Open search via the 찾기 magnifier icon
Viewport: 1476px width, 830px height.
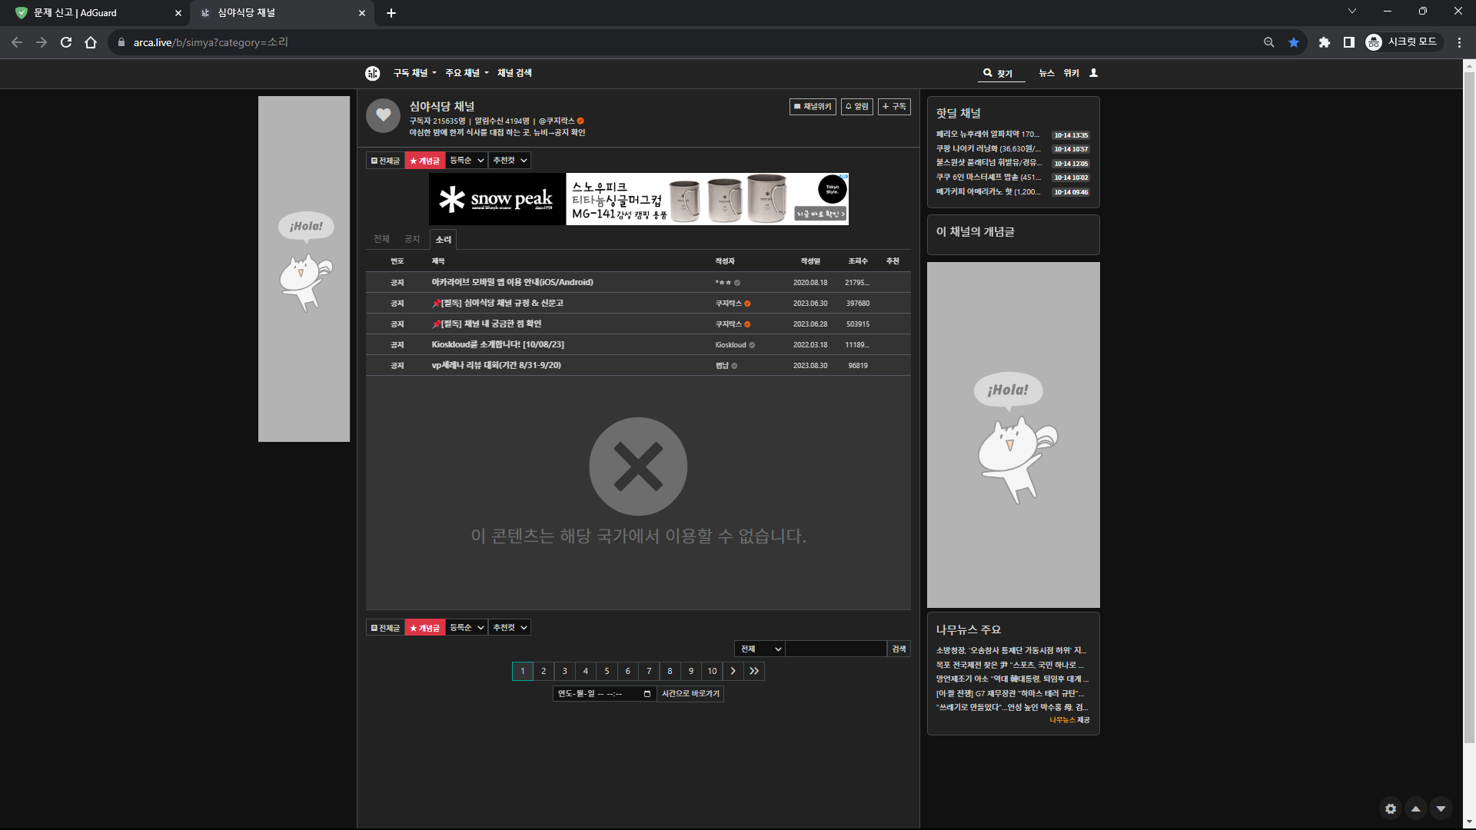(x=989, y=73)
